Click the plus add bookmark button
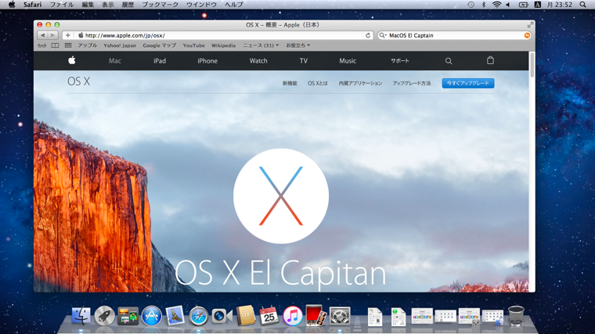The image size is (595, 334). [x=67, y=35]
